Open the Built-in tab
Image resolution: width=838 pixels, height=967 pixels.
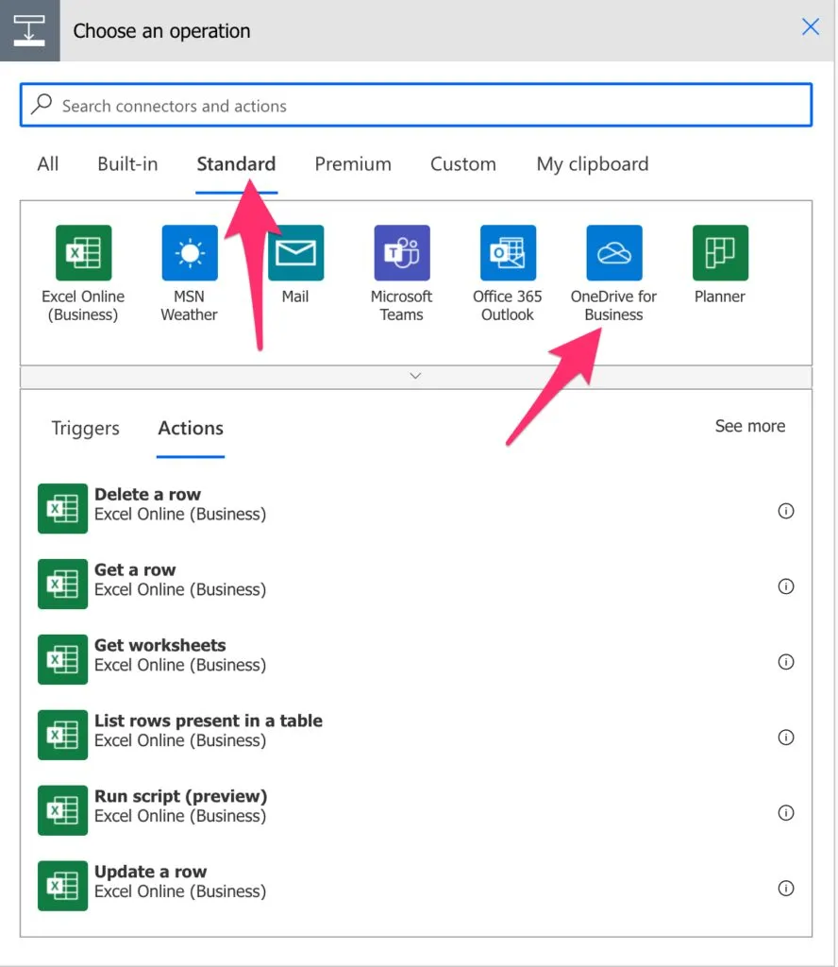point(127,164)
